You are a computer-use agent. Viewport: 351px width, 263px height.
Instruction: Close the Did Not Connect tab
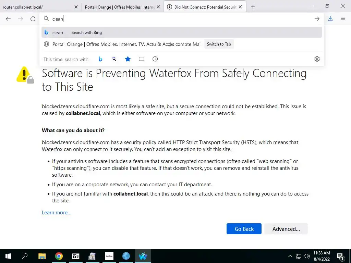(x=240, y=7)
